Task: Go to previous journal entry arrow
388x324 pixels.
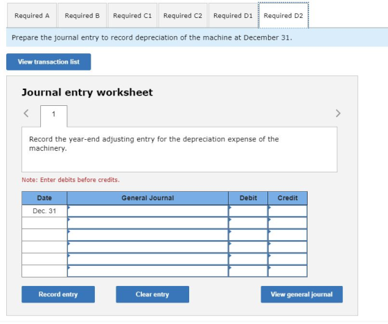Action: click(26, 114)
